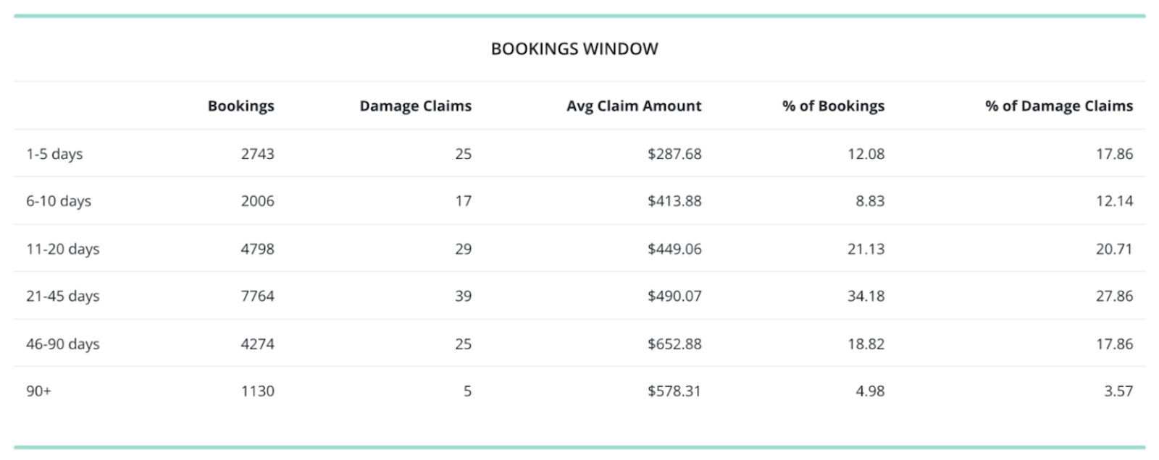Click the 1130 bookings value
The height and width of the screenshot is (460, 1159).
pyautogui.click(x=257, y=391)
